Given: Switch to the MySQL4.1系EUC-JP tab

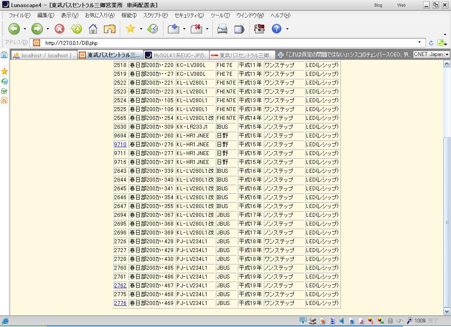Looking at the screenshot, I should [x=176, y=55].
